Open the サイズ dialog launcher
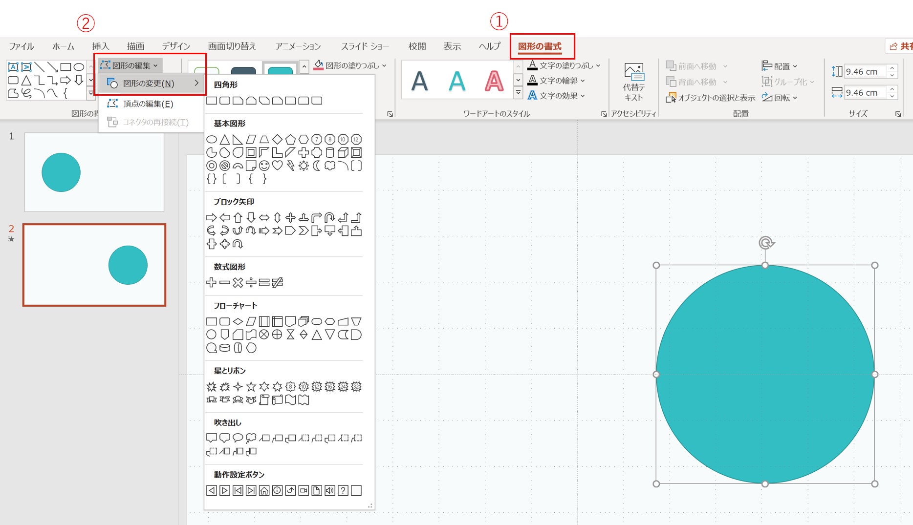 (898, 114)
